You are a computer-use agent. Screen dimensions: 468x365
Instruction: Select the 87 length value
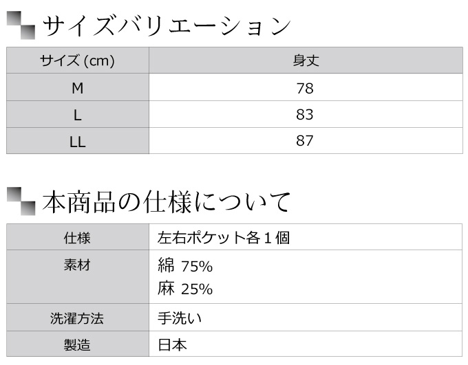click(305, 141)
